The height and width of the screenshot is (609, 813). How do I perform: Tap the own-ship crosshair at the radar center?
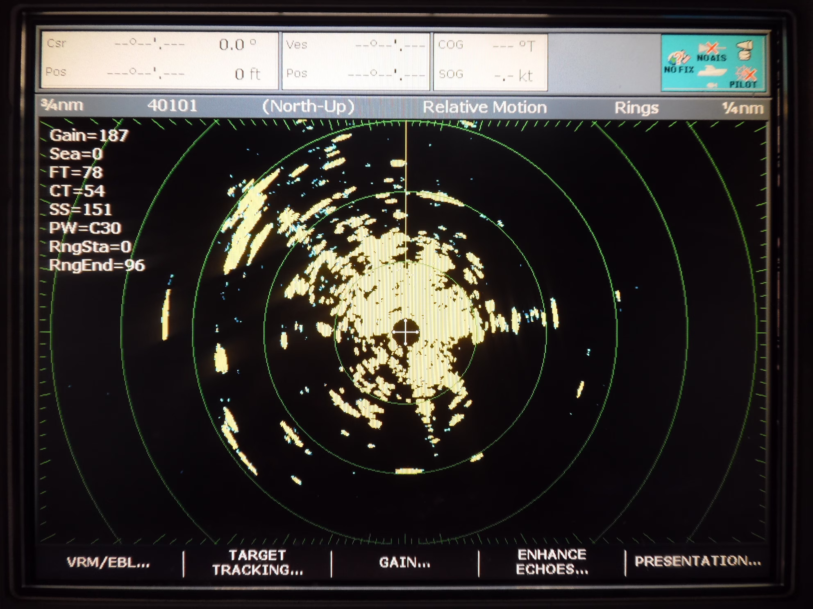(405, 332)
